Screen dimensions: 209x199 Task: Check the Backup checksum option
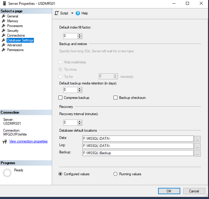(116, 98)
